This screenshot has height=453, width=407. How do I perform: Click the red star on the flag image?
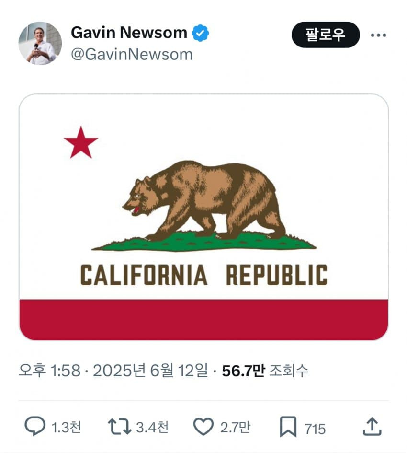point(80,142)
